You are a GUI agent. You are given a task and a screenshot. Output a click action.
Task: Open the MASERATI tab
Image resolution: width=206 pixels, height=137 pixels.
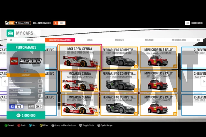pos(119,40)
